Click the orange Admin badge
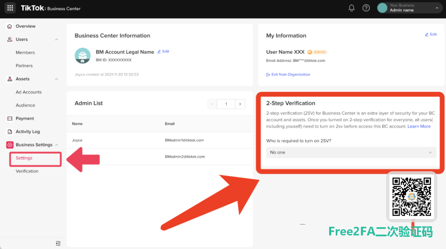The image size is (446, 249). tap(317, 52)
